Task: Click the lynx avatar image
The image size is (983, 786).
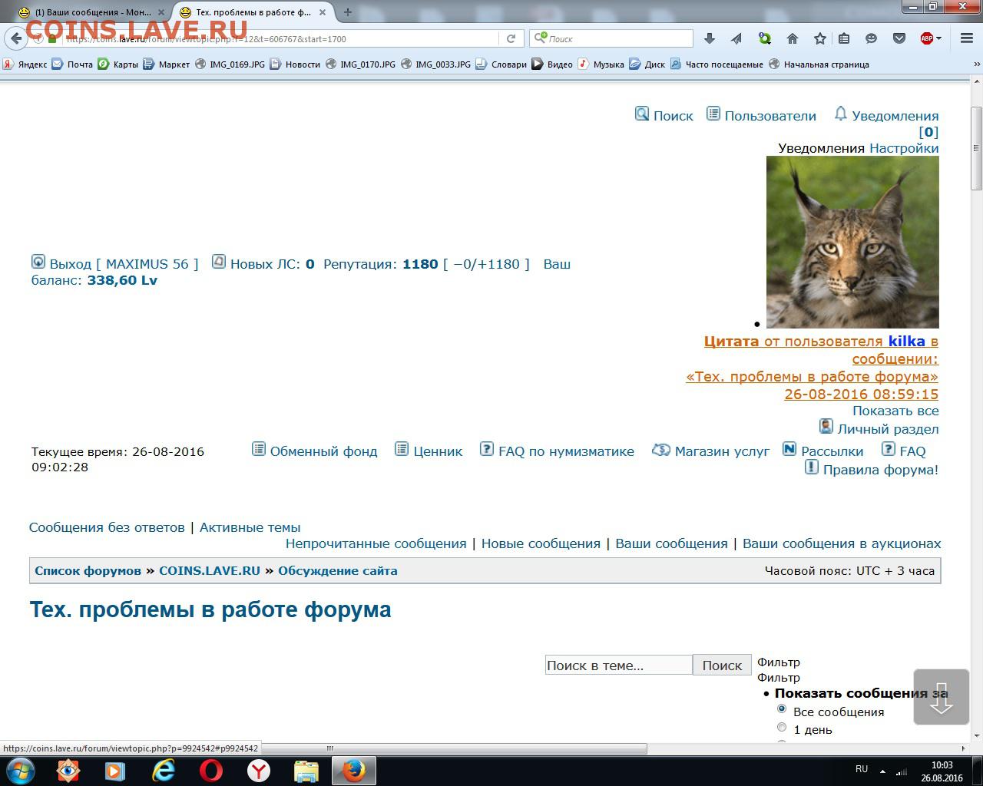Action: pyautogui.click(x=852, y=243)
